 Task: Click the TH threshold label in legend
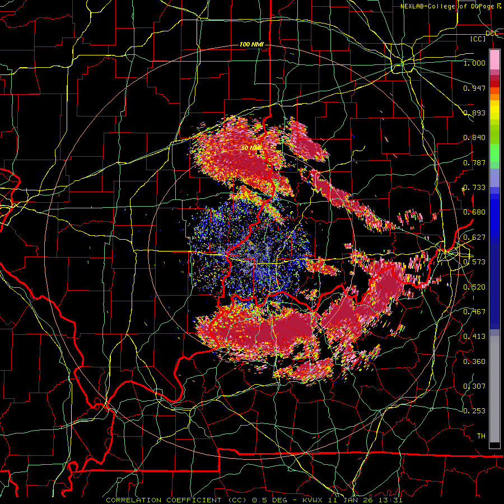coord(481,436)
